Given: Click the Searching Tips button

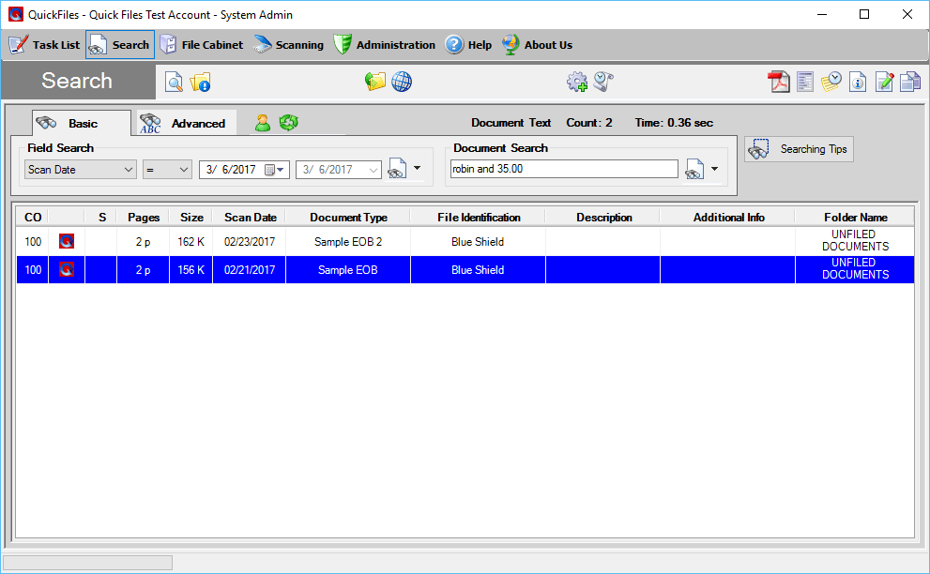Looking at the screenshot, I should (799, 148).
